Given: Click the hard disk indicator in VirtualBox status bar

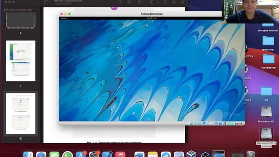Looking at the screenshot, I should [191, 123].
